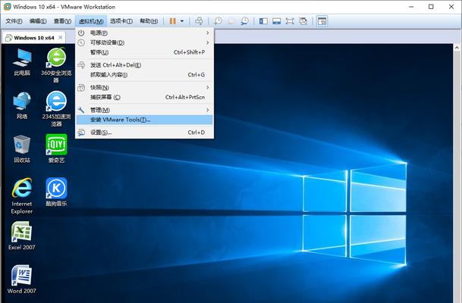Image resolution: width=462 pixels, height=303 pixels.
Task: Click the Pause VM toolbar button
Action: tap(173, 21)
